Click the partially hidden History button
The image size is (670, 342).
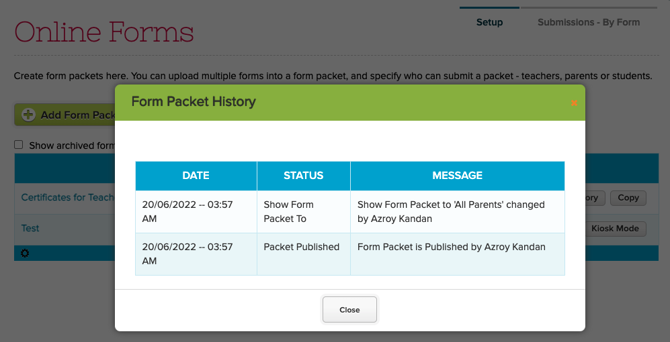tap(595, 198)
